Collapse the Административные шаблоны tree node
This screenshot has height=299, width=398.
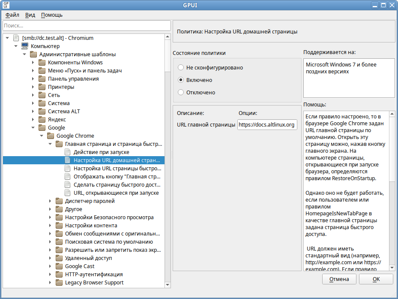pos(24,54)
